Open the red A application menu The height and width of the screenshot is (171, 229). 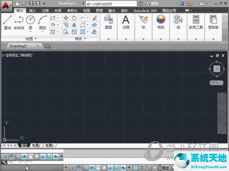(6, 6)
